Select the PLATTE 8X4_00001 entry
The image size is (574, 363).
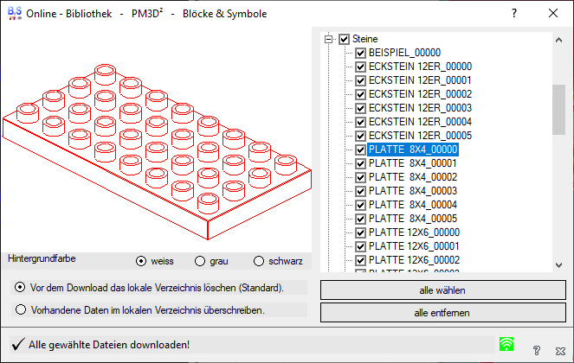pos(413,163)
